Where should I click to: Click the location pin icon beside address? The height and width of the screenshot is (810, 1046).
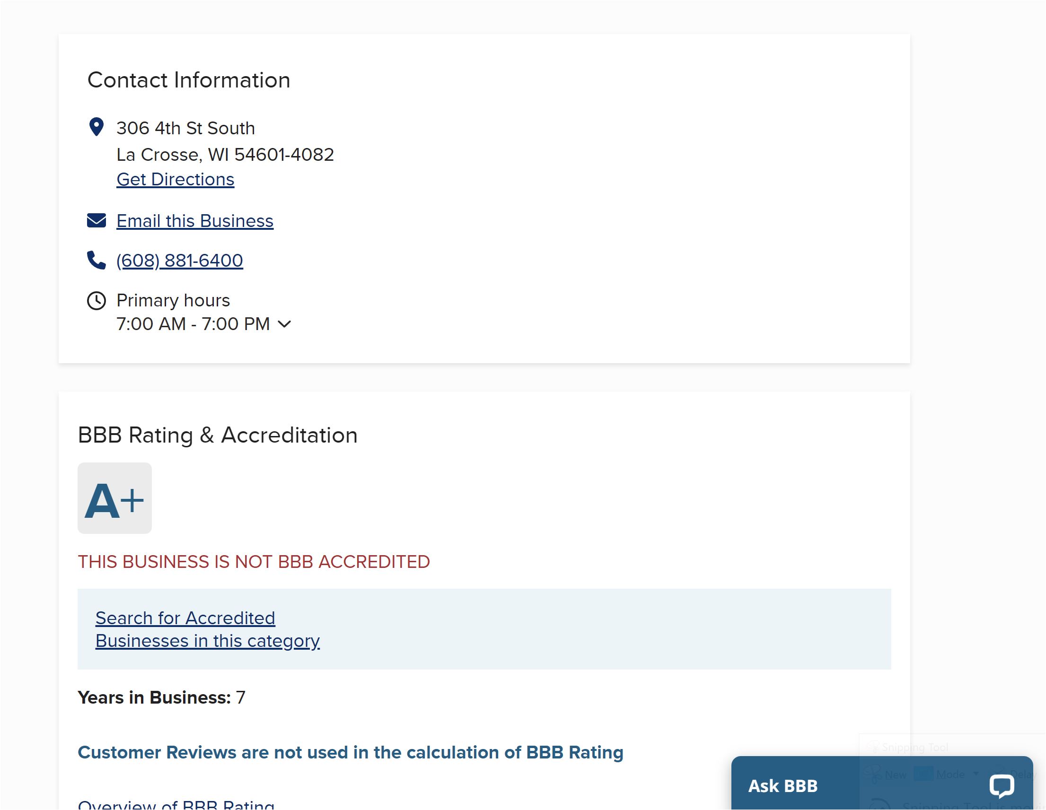pyautogui.click(x=96, y=127)
